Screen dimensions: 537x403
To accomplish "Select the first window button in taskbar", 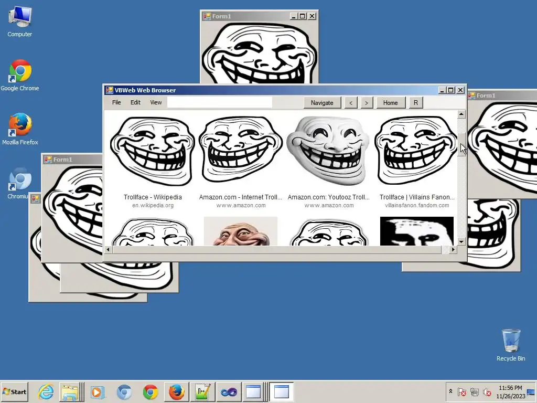I will [253, 391].
